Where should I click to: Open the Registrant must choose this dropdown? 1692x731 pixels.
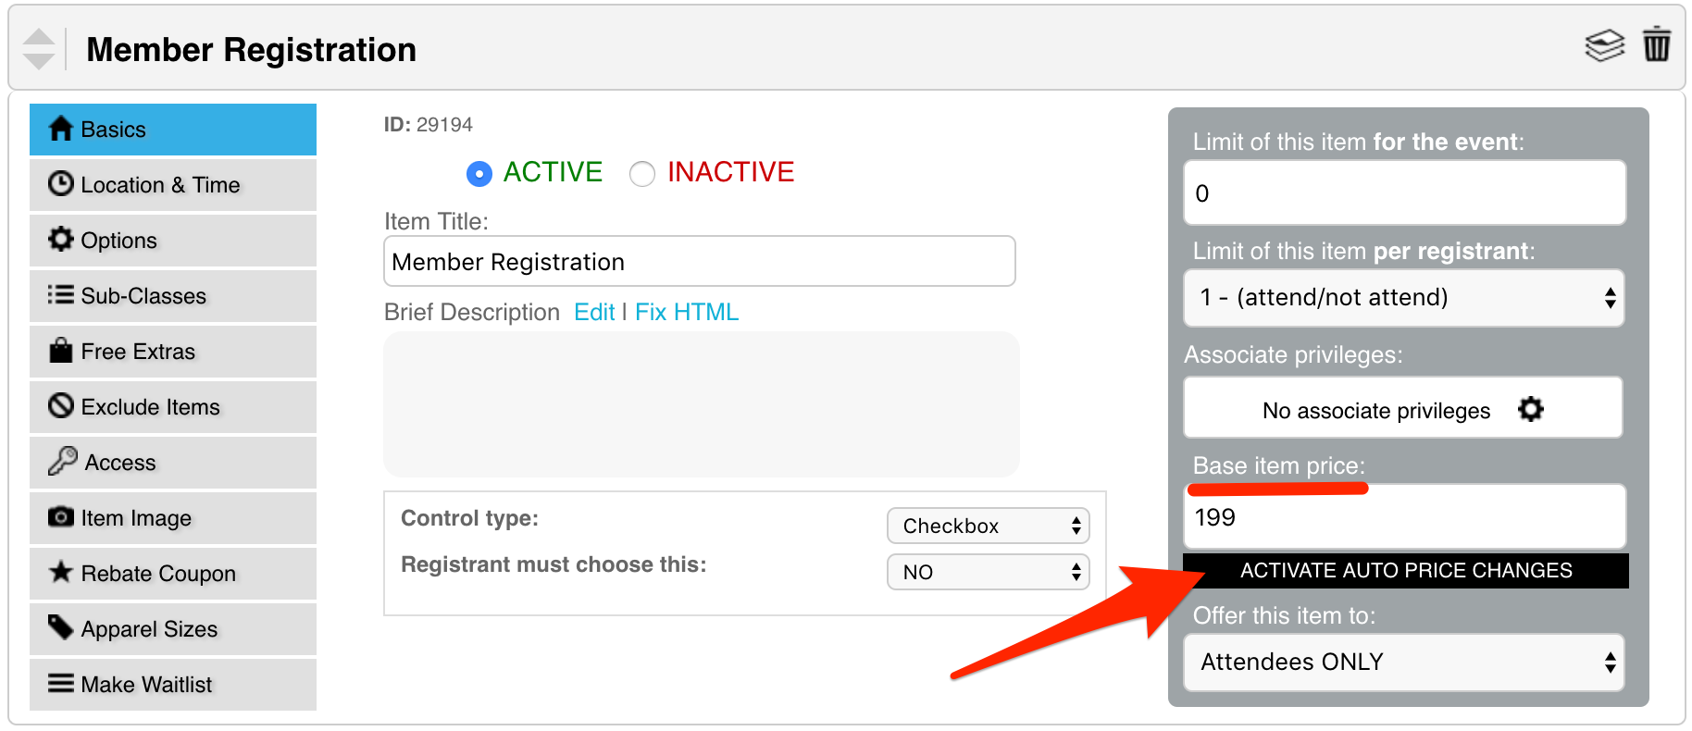988,572
